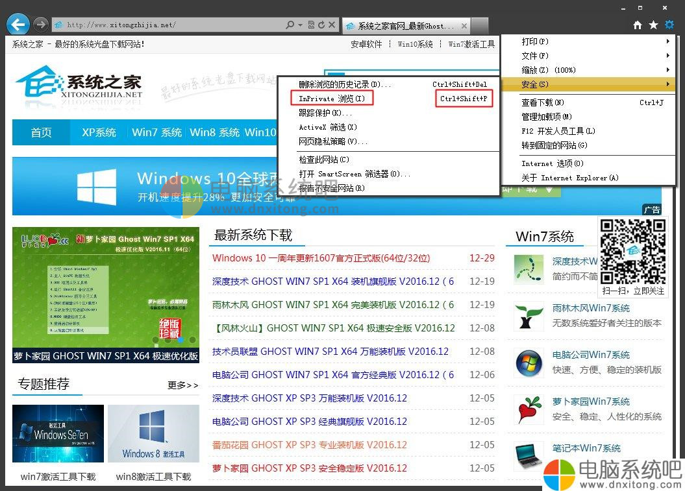Go to the browser Home icon

click(x=638, y=25)
